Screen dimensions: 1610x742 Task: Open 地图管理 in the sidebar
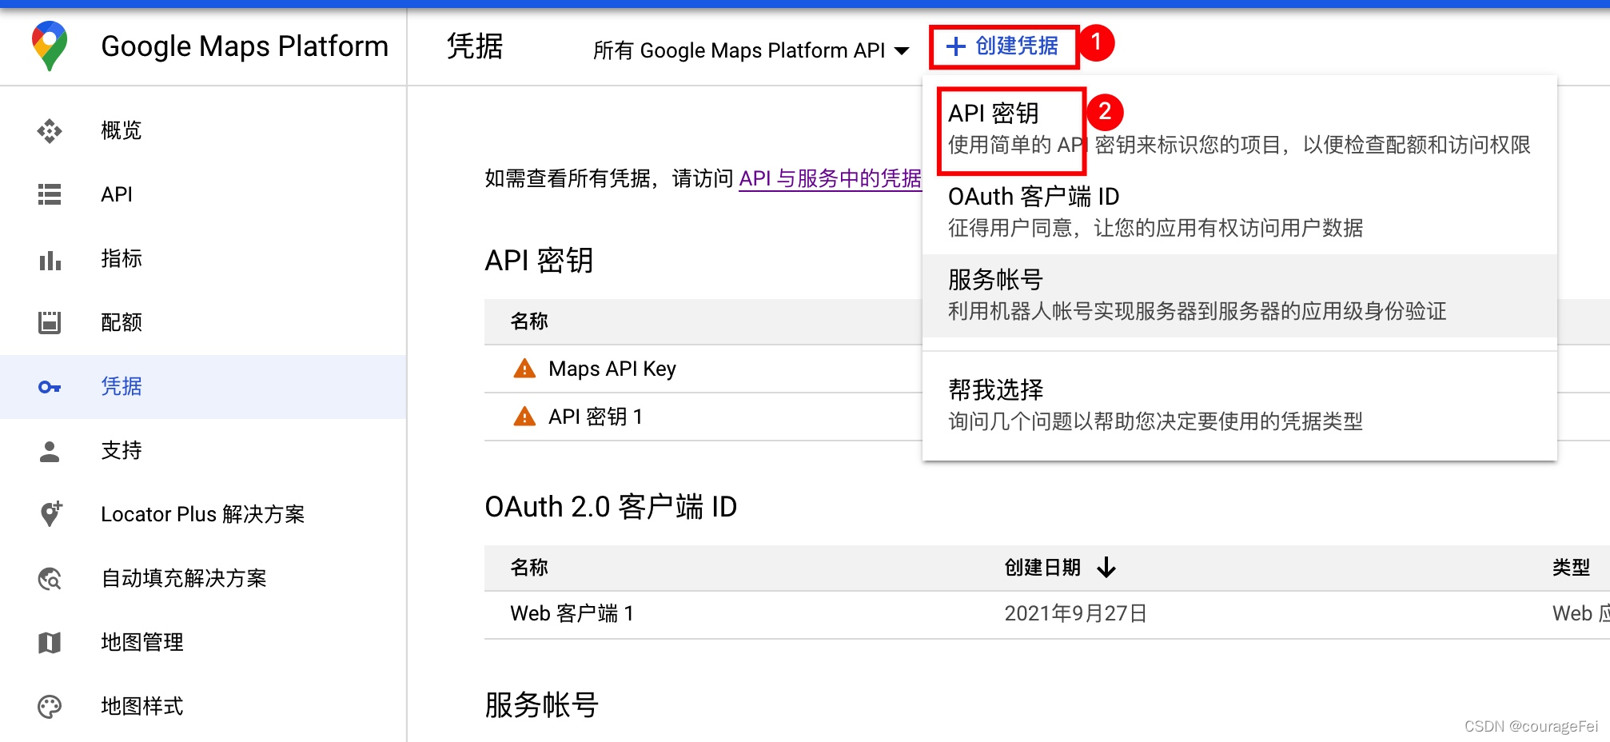click(x=203, y=642)
